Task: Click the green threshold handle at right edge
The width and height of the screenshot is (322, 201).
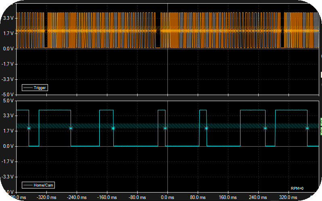Action: pyautogui.click(x=321, y=121)
